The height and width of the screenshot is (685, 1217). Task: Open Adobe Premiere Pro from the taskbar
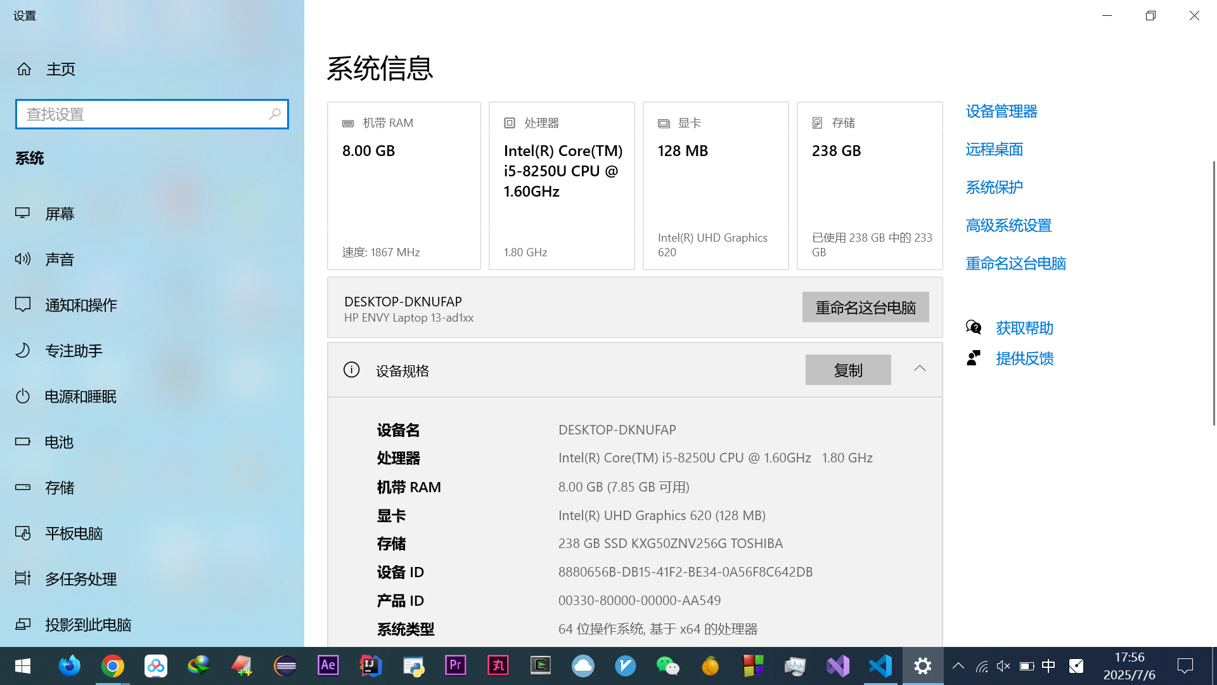coord(456,666)
